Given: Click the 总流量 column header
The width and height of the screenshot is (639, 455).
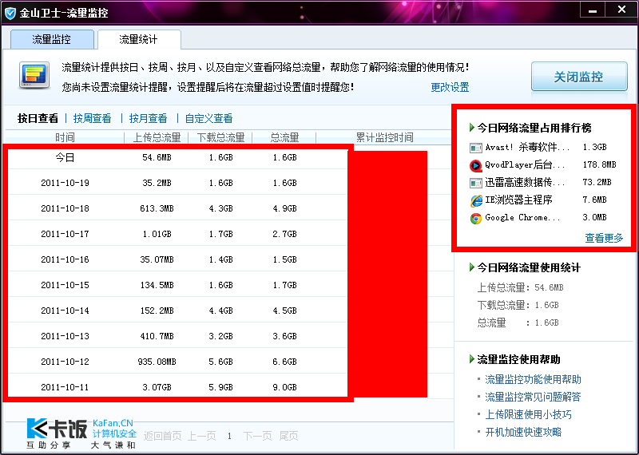Looking at the screenshot, I should click(285, 137).
